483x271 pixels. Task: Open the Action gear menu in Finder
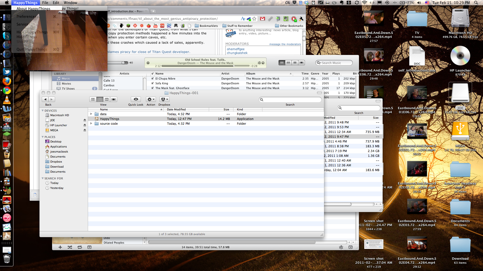151,99
